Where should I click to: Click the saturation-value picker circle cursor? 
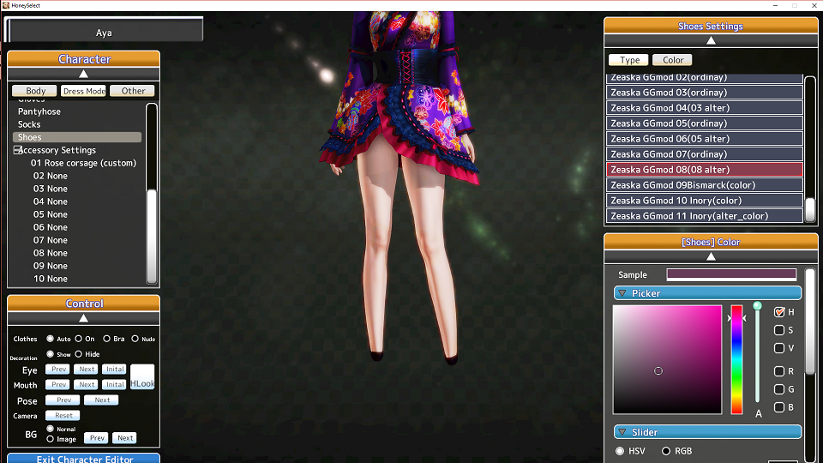[x=658, y=370]
